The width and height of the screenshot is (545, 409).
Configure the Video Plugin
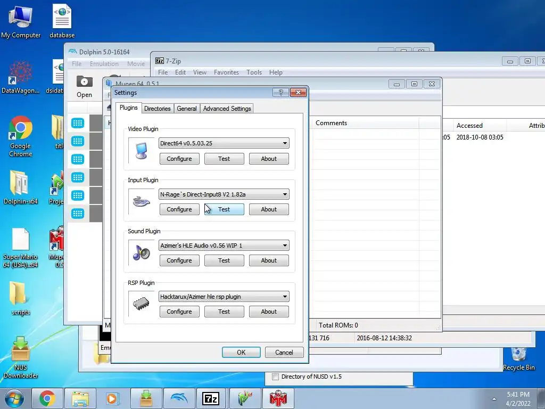[179, 159]
